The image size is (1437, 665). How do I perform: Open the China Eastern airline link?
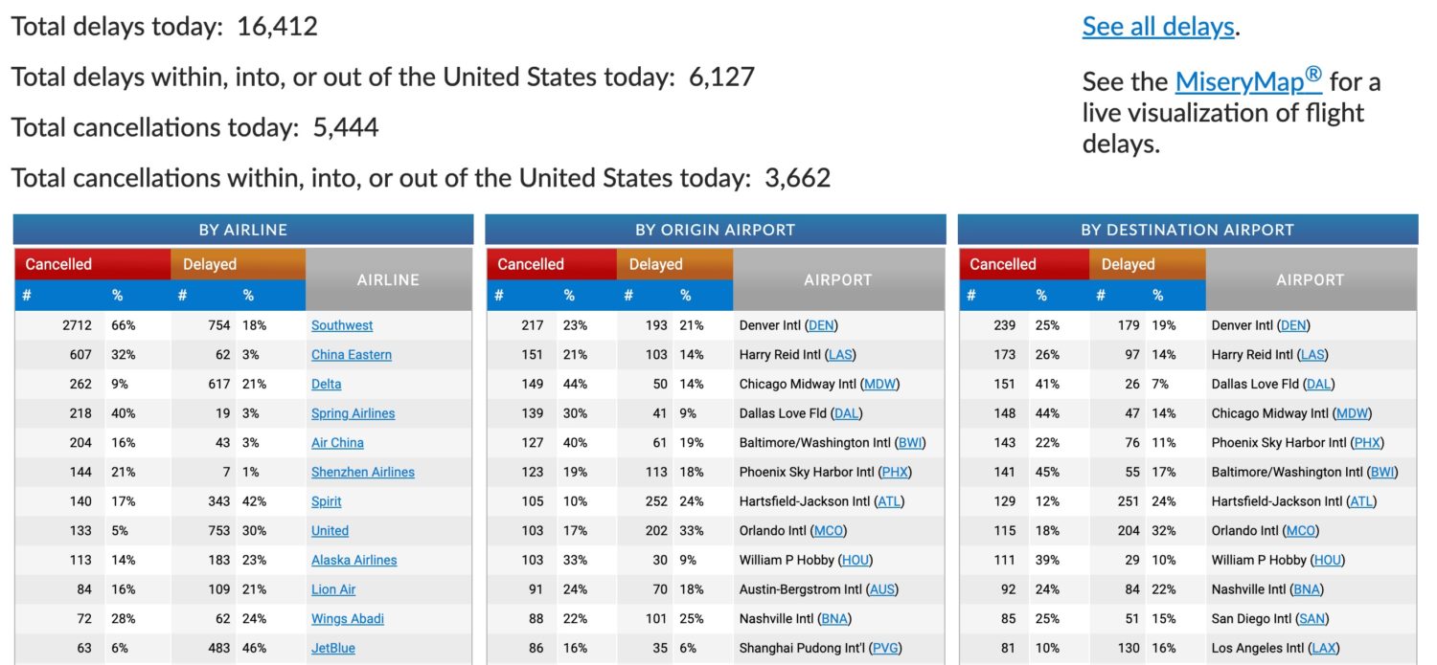(x=351, y=355)
